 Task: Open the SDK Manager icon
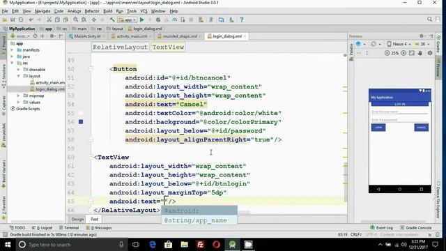click(231, 20)
